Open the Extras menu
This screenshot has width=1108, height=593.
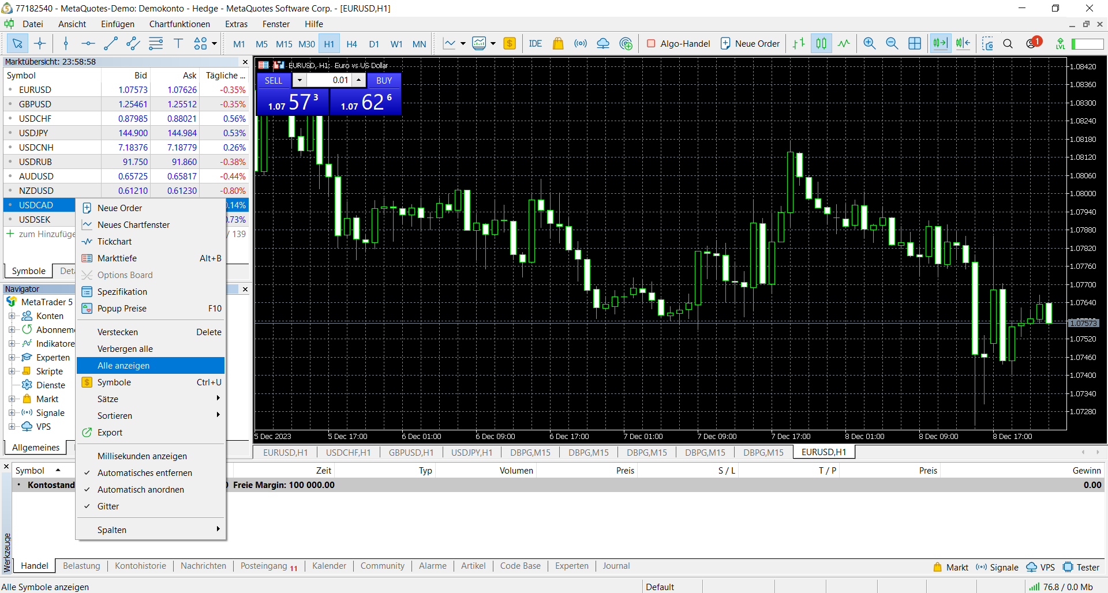tap(236, 24)
